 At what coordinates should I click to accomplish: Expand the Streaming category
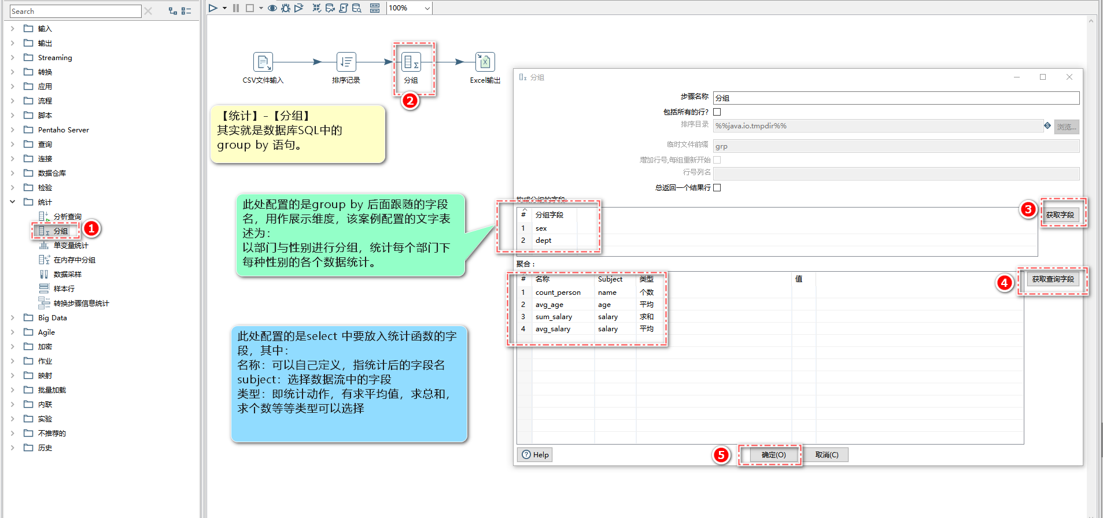[12, 57]
